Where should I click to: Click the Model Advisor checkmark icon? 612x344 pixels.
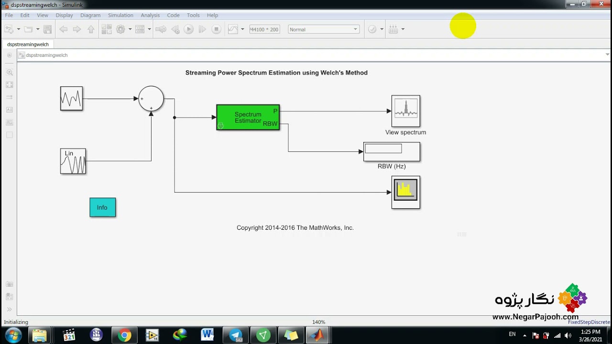coord(372,29)
